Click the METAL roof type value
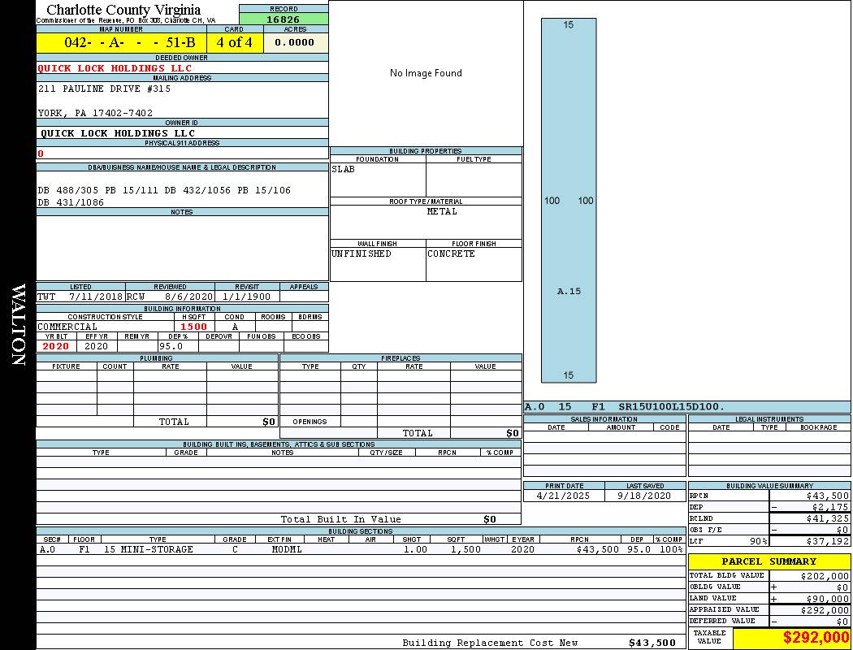The height and width of the screenshot is (650, 853). pyautogui.click(x=442, y=211)
